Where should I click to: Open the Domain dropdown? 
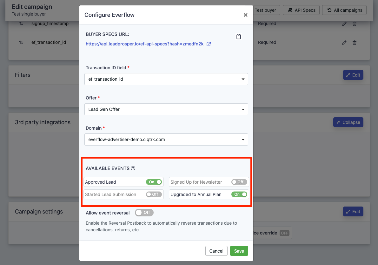[166, 139]
